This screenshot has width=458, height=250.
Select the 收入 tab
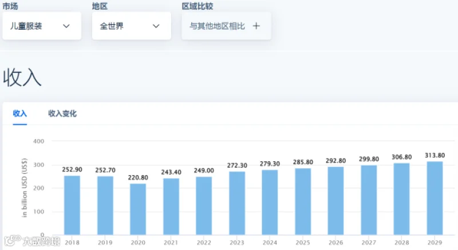point(20,113)
